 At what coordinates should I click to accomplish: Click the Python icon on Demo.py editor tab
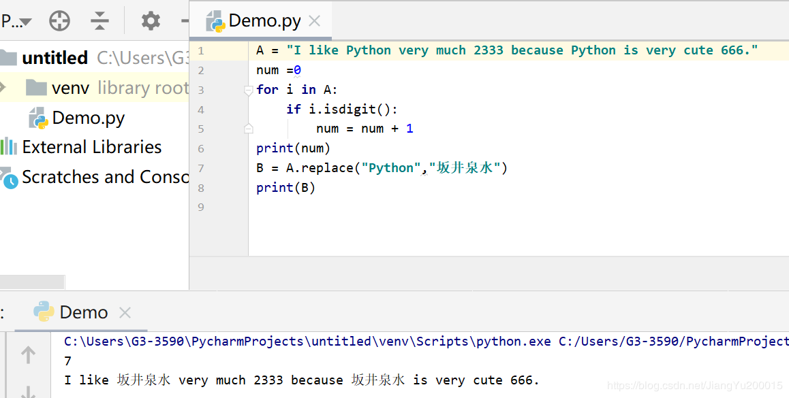(x=217, y=20)
